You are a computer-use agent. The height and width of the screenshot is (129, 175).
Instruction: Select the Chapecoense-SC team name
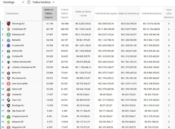[x=20, y=116]
